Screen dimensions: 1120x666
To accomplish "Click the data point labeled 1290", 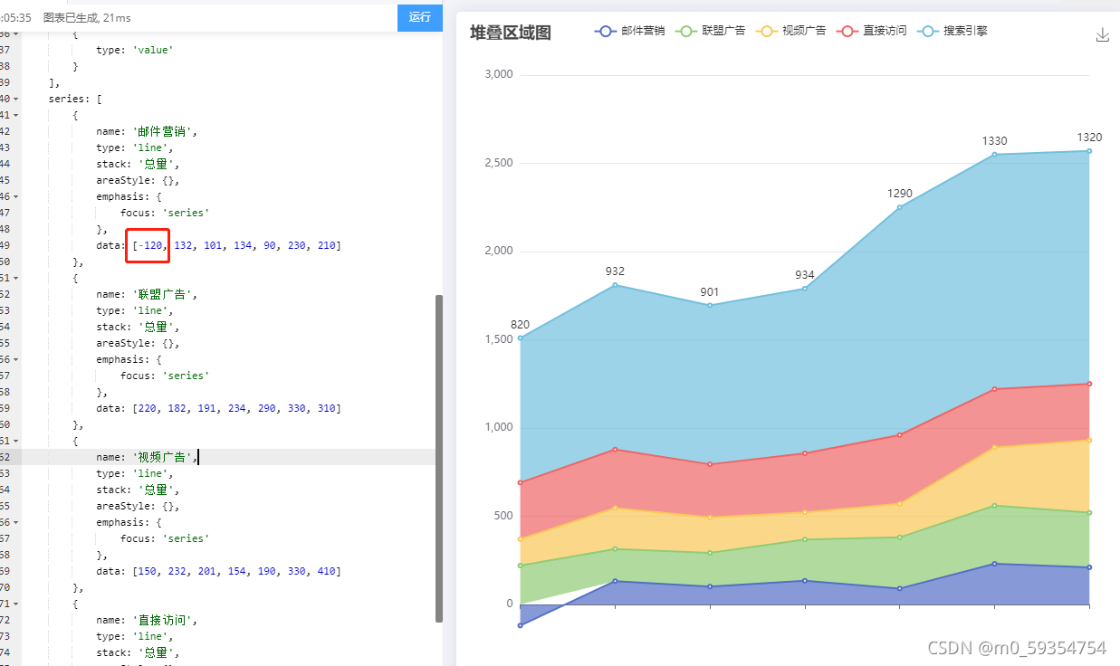I will coord(900,207).
